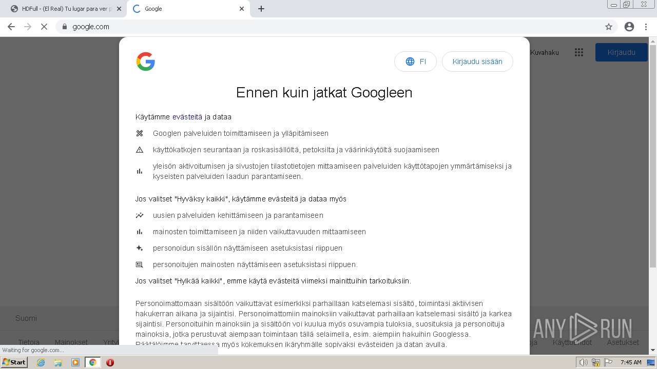The width and height of the screenshot is (657, 369).
Task: Click the warning triangle beside käyttökatkojen
Action: tap(140, 150)
